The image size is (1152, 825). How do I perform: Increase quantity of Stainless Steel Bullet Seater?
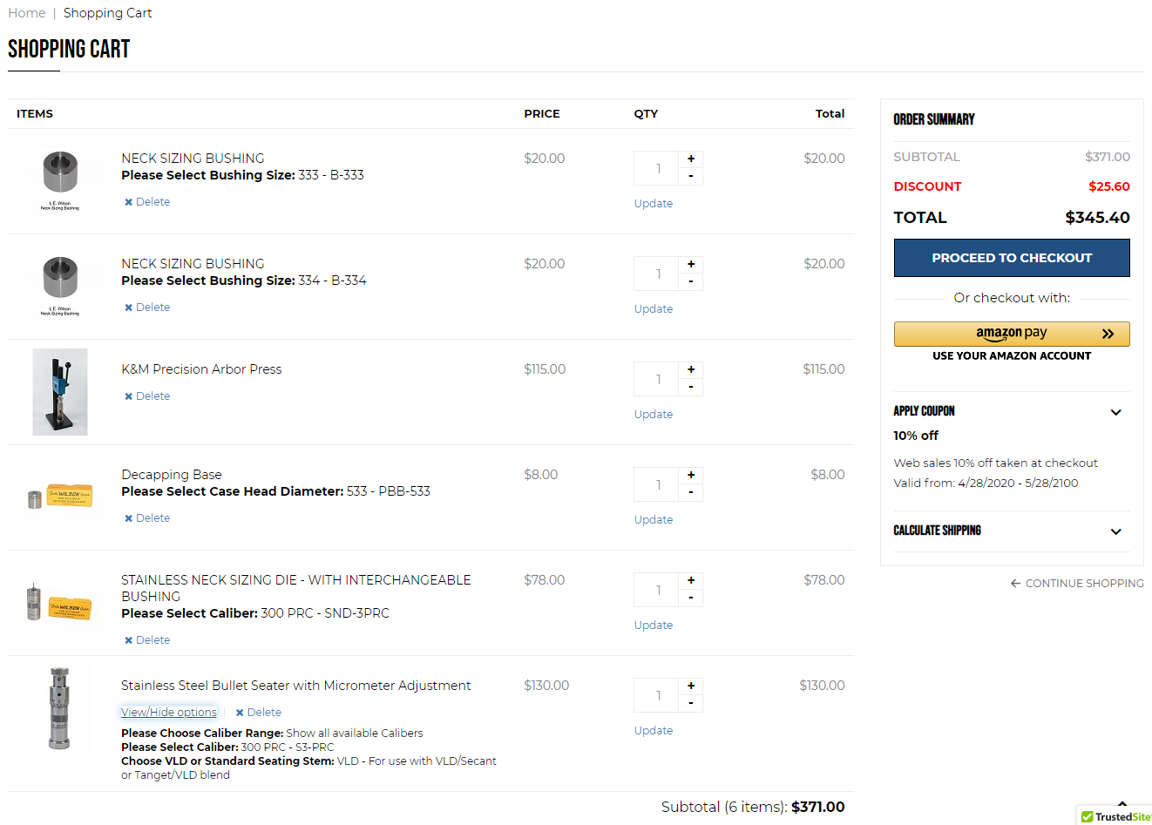click(x=691, y=686)
